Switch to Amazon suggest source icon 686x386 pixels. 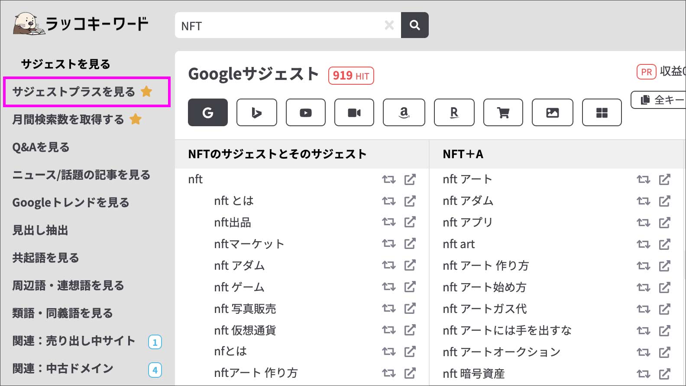404,112
